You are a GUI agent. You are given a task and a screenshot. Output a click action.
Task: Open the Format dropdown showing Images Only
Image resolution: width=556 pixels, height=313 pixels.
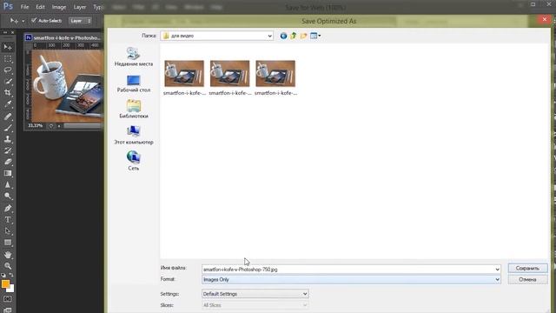[351, 280]
